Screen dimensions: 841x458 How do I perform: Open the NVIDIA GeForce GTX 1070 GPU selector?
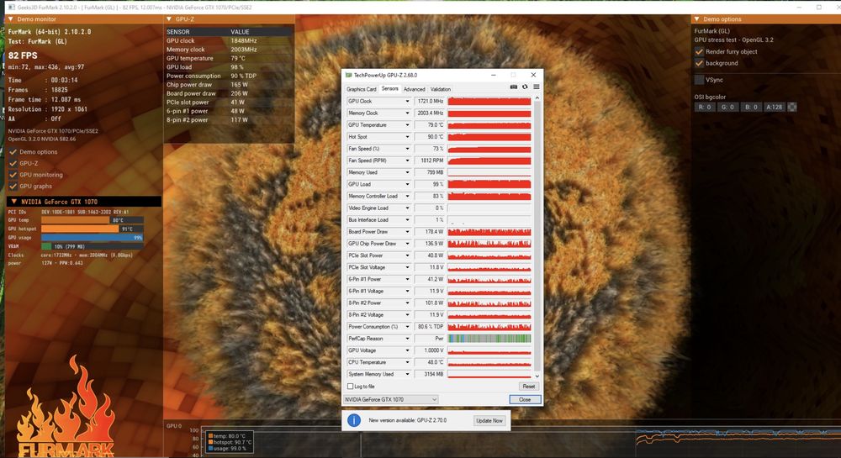tap(390, 400)
